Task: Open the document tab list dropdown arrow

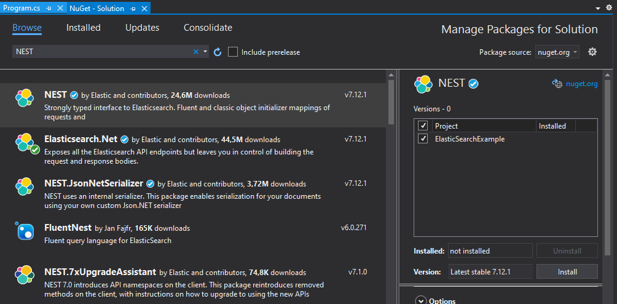Action: point(598,8)
